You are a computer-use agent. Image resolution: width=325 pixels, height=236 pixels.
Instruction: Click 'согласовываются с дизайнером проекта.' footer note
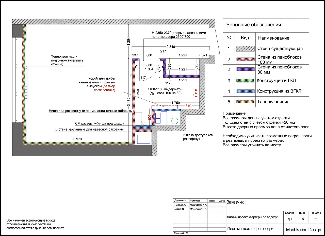[x=36, y=228]
